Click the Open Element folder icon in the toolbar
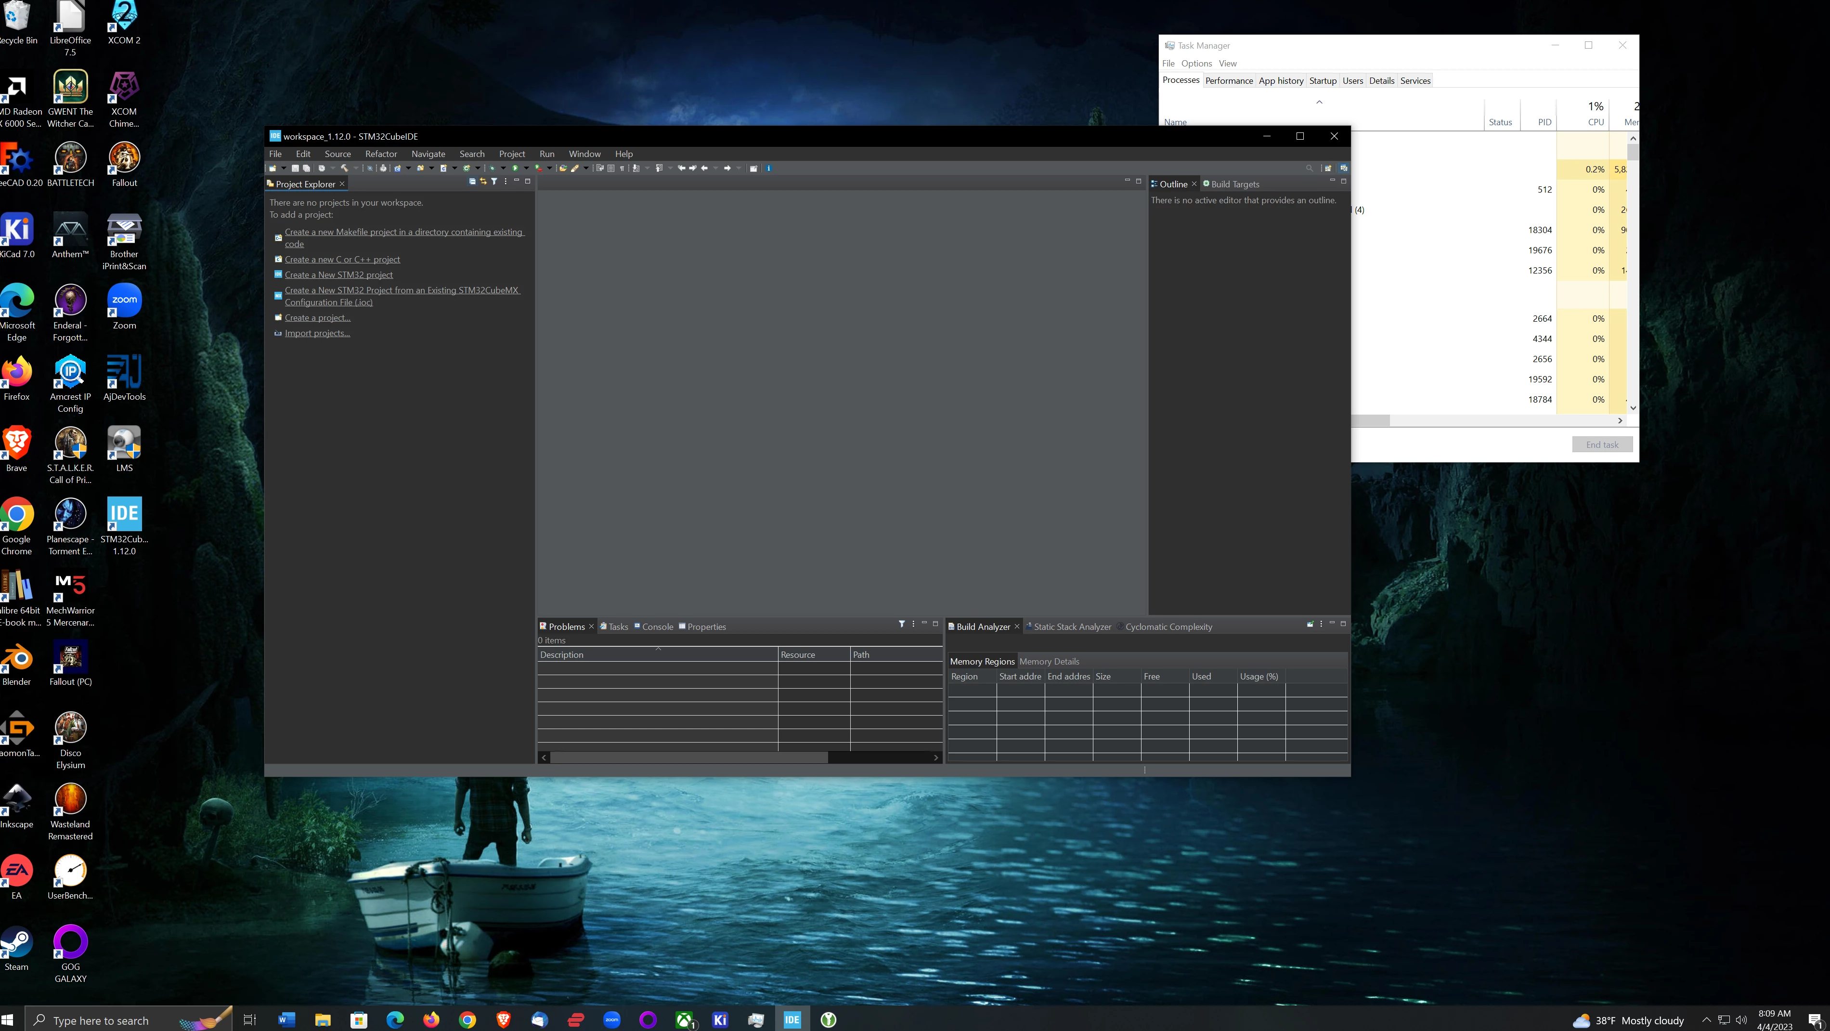This screenshot has height=1031, width=1830. [x=563, y=169]
